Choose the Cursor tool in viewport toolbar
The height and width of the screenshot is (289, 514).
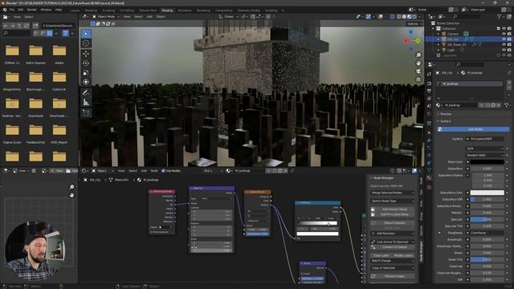86,43
